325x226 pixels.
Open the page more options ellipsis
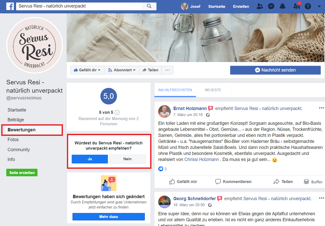click(x=168, y=70)
